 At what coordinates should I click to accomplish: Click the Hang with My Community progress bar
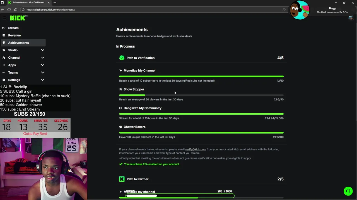pos(201,114)
